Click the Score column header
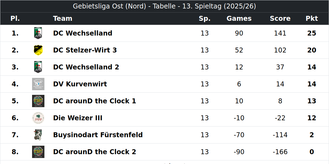This screenshot has width=329, height=164. tap(280, 19)
